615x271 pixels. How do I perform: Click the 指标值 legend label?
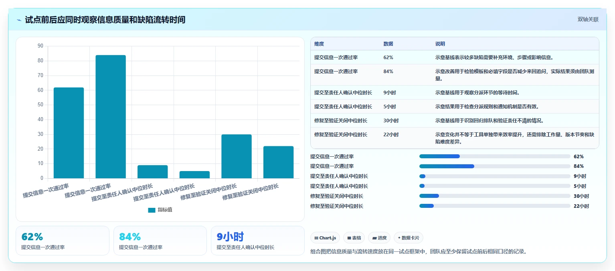[x=165, y=210]
